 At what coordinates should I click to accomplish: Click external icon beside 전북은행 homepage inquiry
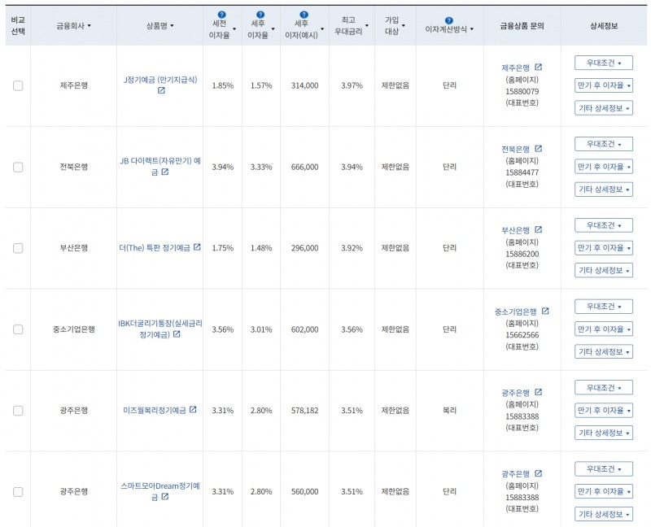539,148
